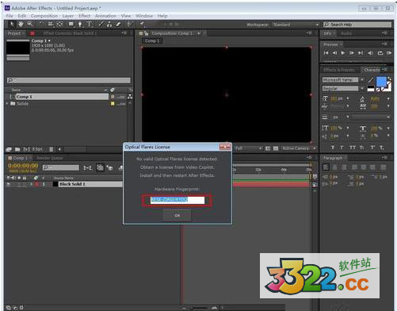Toggle the transparency grid in viewer
This screenshot has width=397, height=311.
[276, 148]
